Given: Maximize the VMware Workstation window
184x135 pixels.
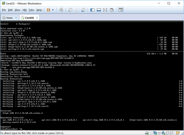Looking at the screenshot, I should point(169,3).
